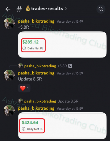This screenshot has width=110, height=141.
Task: Open the search magnifier icon
Action: (101, 9)
